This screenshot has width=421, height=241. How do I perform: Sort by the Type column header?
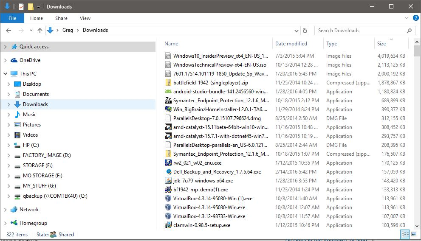[x=332, y=44]
